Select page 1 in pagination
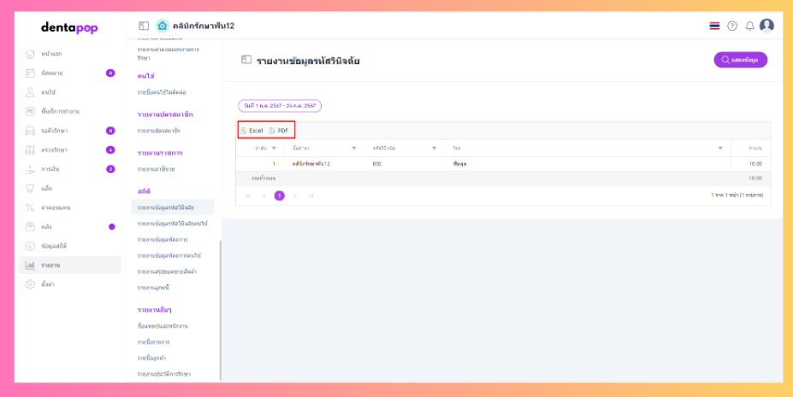 click(x=279, y=196)
